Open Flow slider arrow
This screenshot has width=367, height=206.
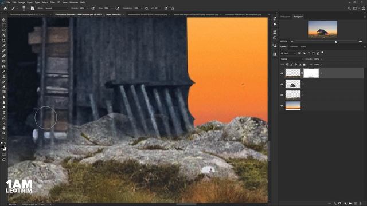click(112, 8)
